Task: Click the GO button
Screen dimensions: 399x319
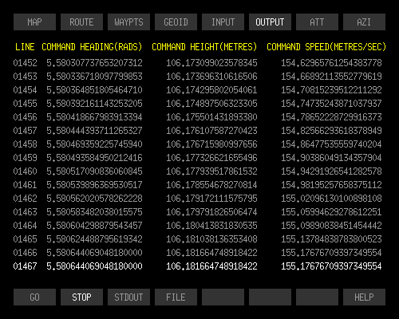Action: click(34, 297)
